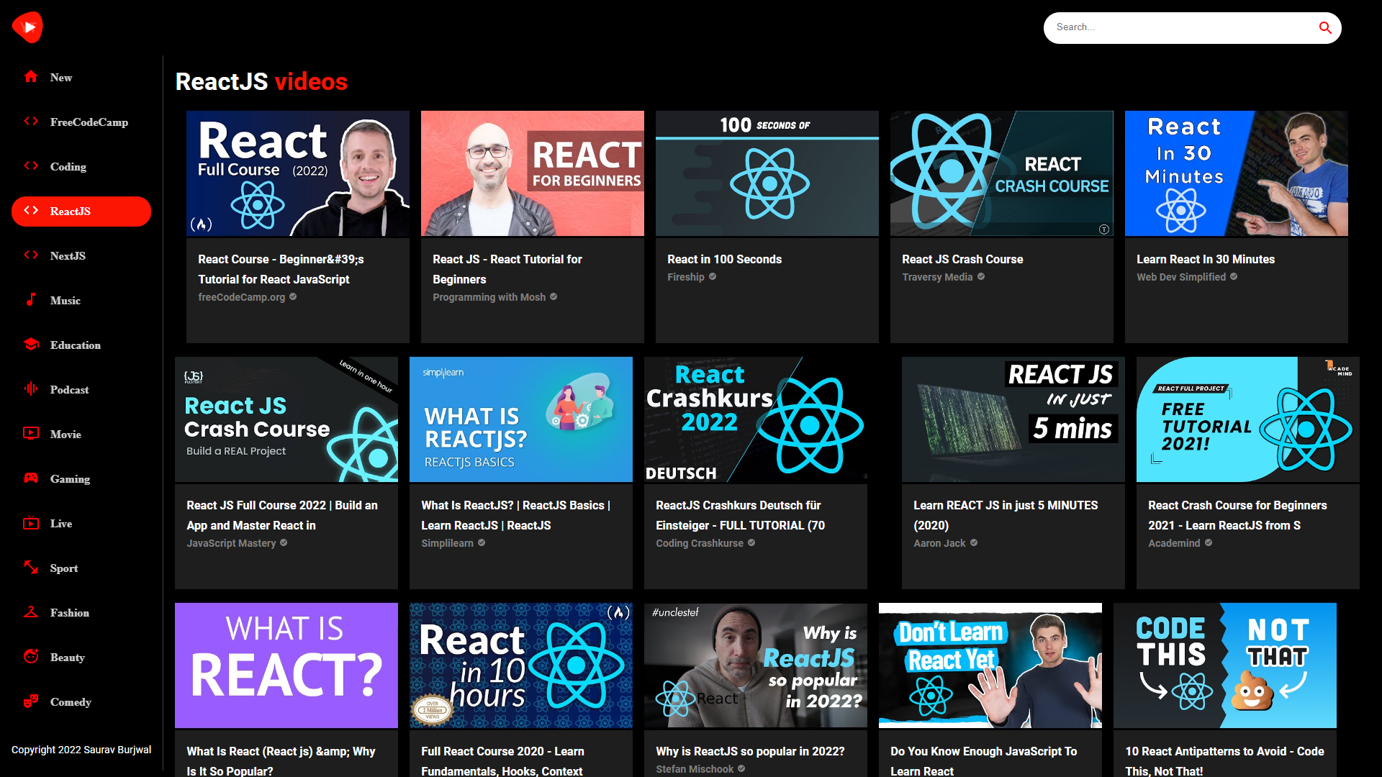
Task: Open the Coding Crashkurse channel link
Action: tap(700, 543)
